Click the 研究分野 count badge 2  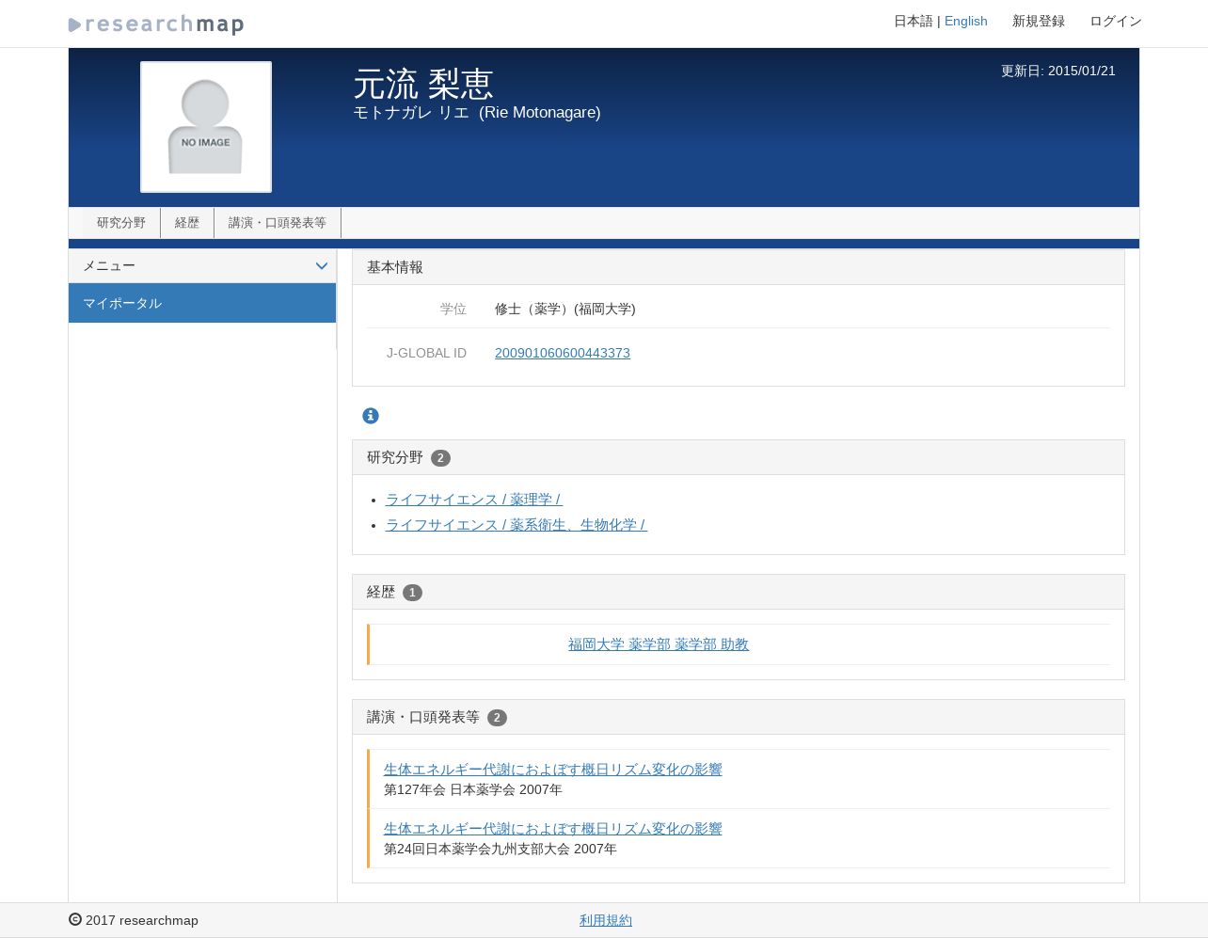tap(440, 458)
